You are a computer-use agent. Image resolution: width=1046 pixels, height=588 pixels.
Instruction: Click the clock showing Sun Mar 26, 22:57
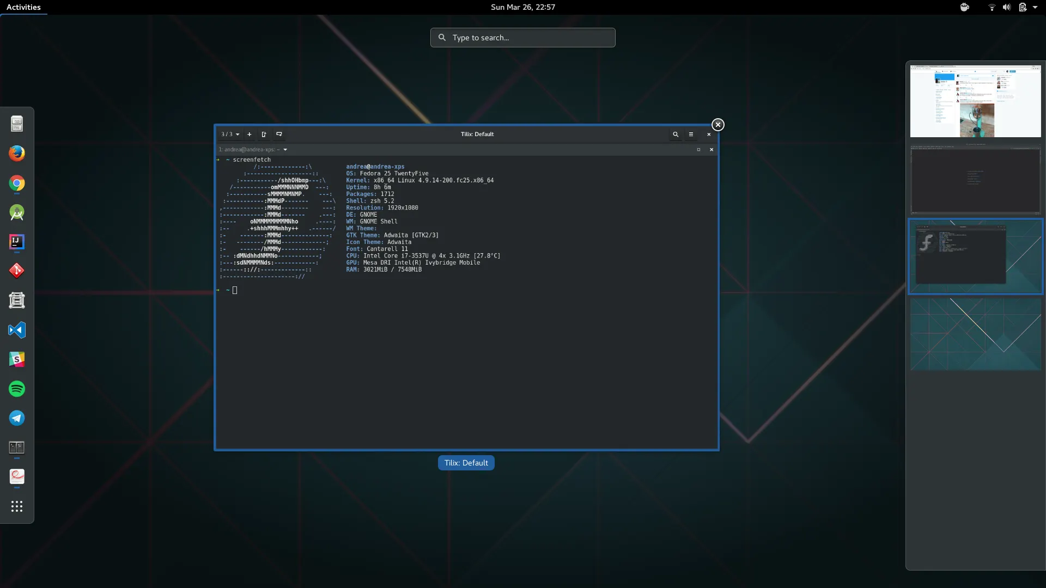tap(522, 7)
